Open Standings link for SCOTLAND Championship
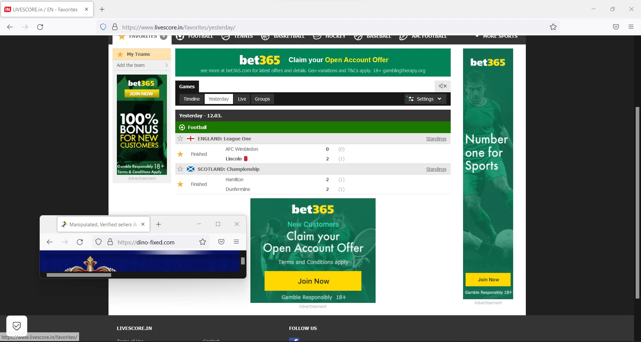 [436, 169]
